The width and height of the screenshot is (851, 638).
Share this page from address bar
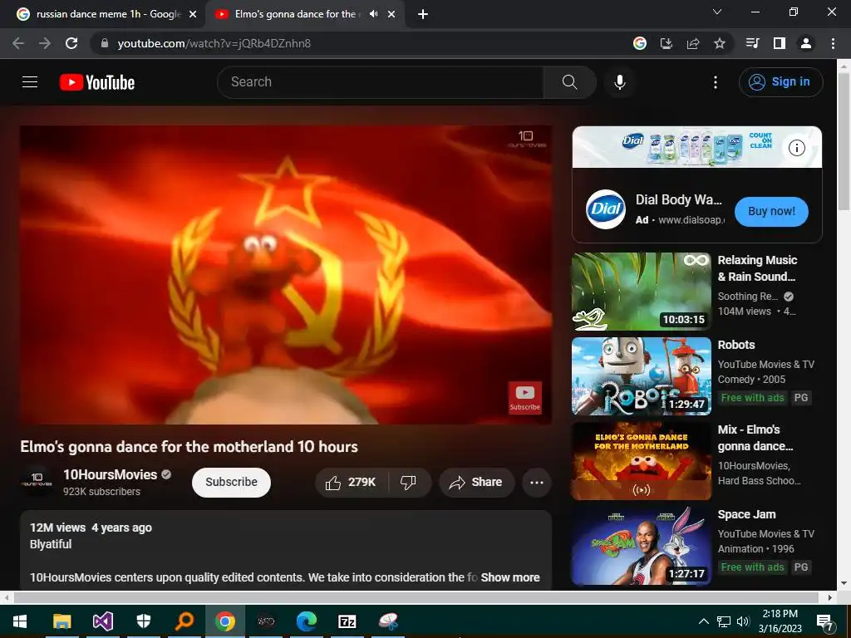692,43
